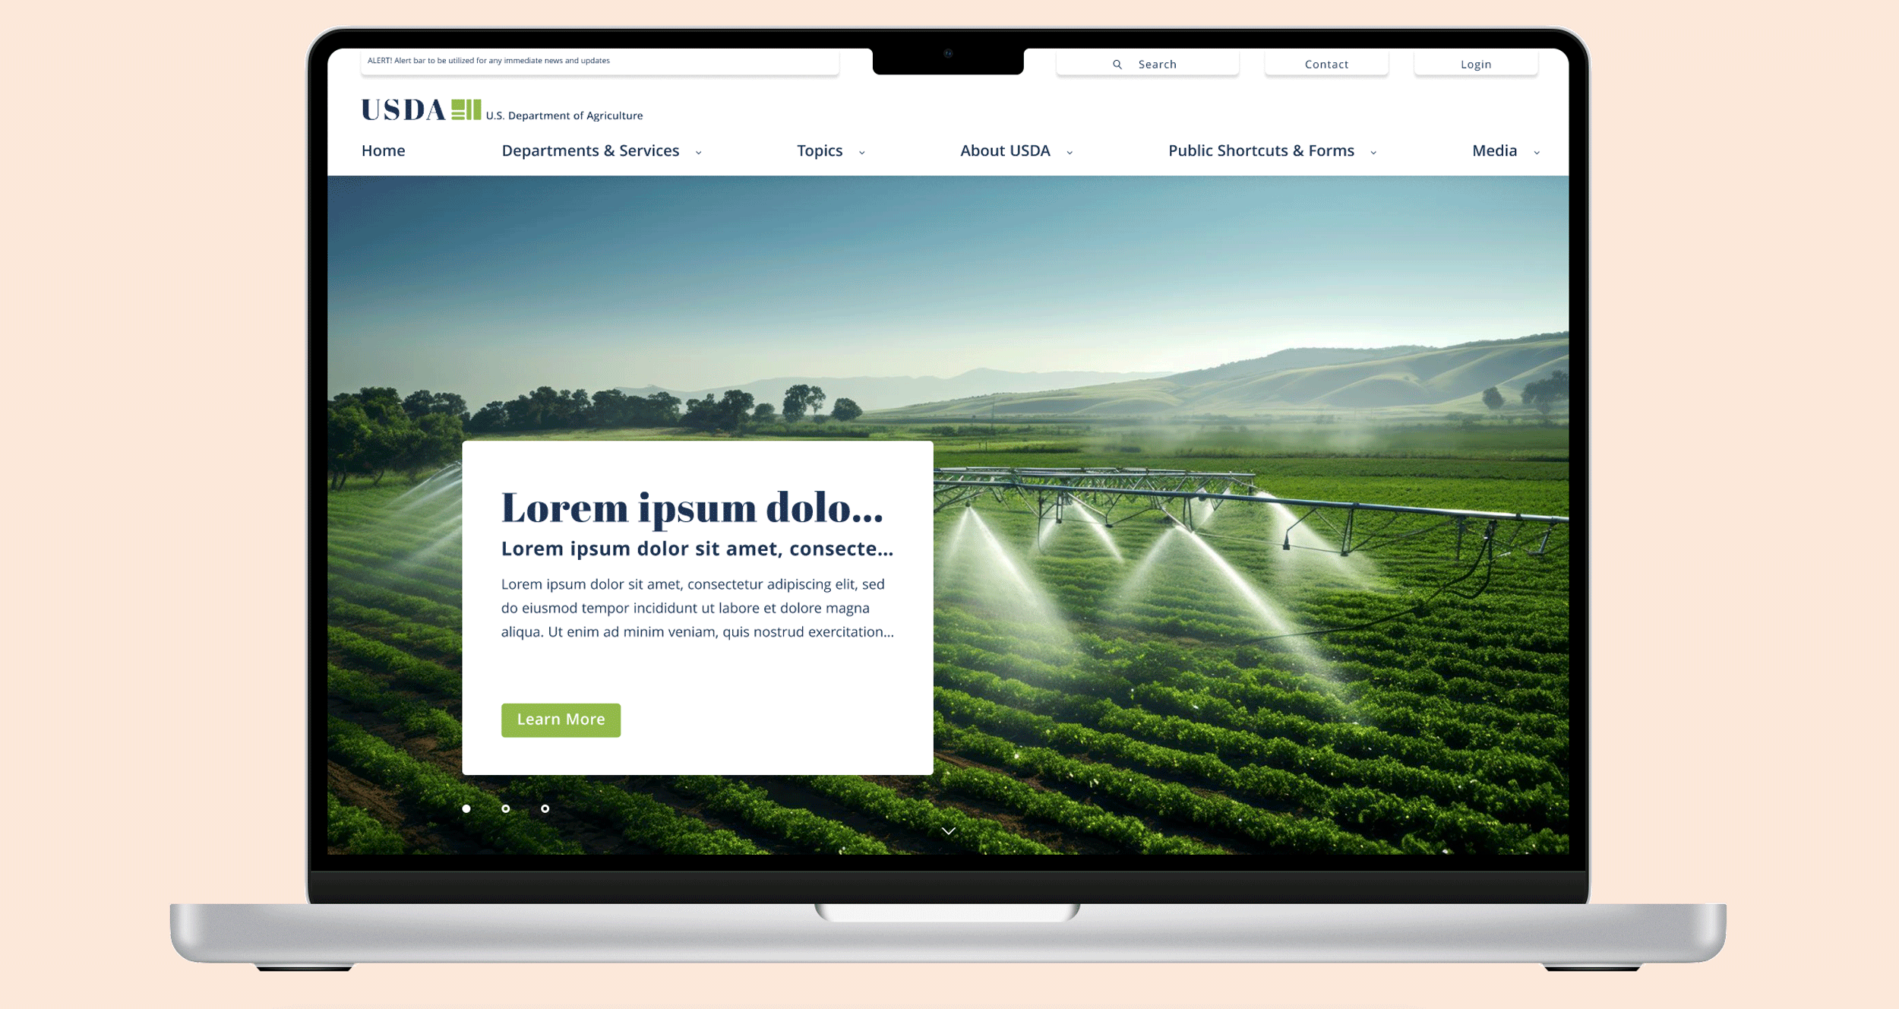
Task: Click the Learn More button
Action: 560,719
